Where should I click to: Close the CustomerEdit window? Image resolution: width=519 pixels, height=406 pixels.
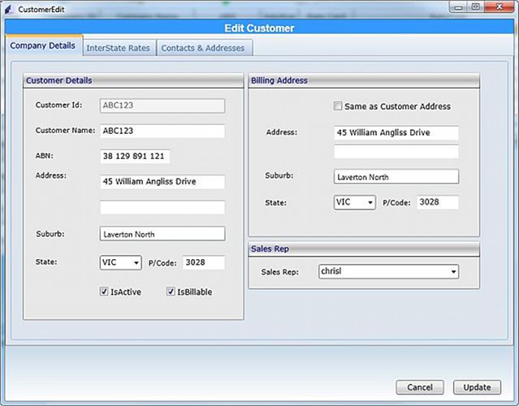500,7
